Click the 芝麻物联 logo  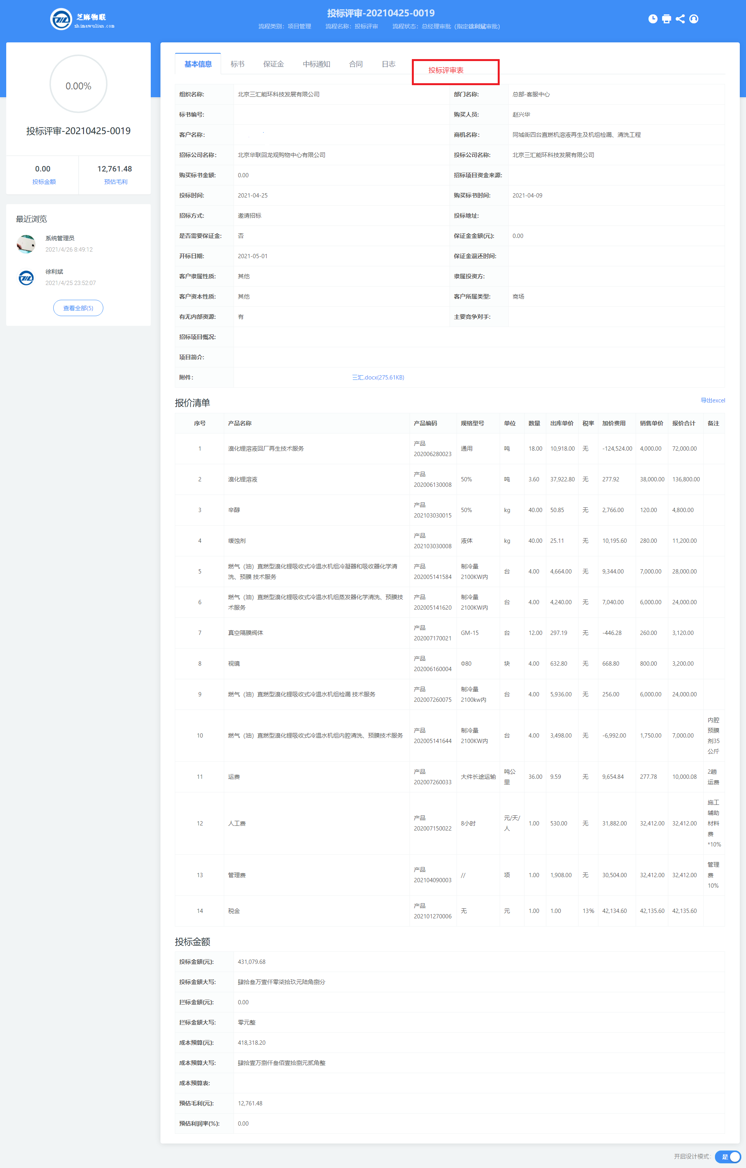click(x=82, y=20)
